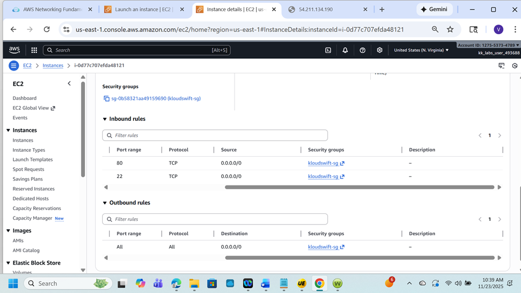Open a new browser tab
521x293 pixels.
click(382, 9)
